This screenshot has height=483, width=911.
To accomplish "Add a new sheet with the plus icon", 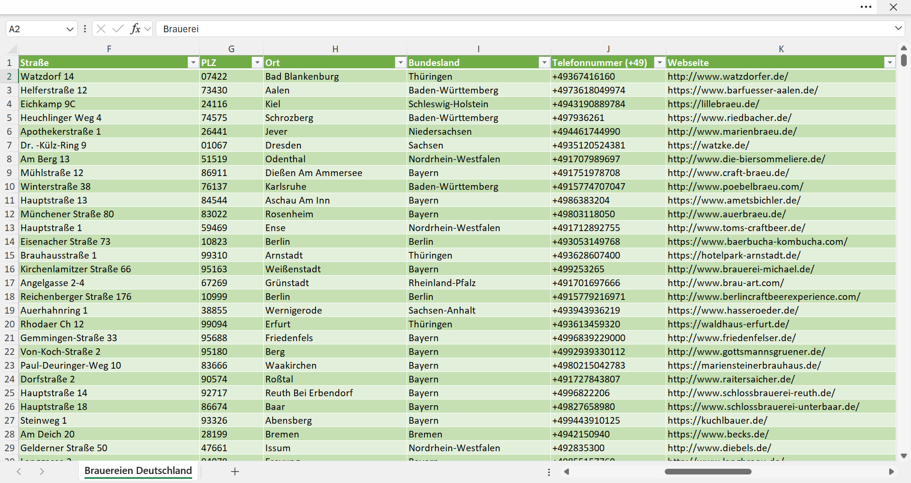I will click(x=235, y=472).
